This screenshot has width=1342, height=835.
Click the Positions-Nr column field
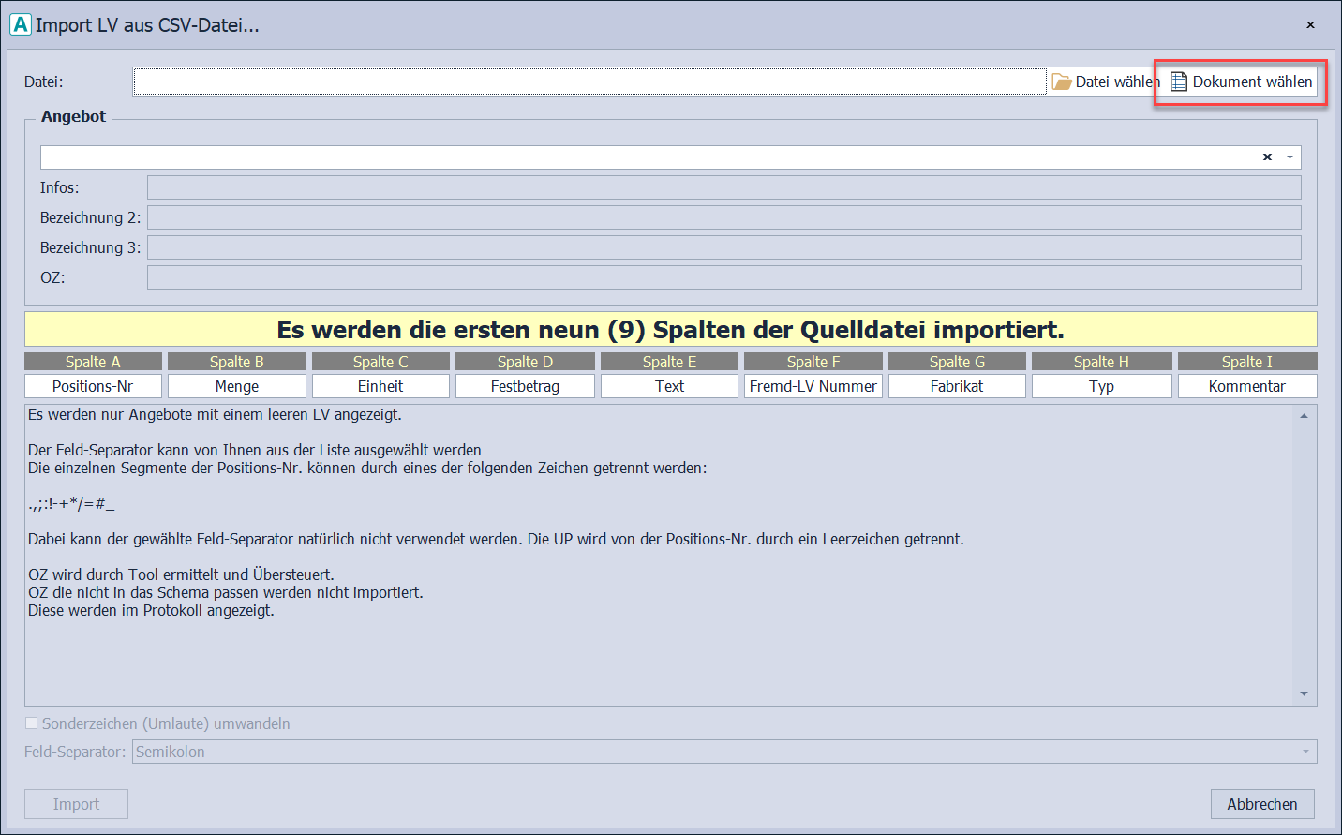click(x=93, y=386)
